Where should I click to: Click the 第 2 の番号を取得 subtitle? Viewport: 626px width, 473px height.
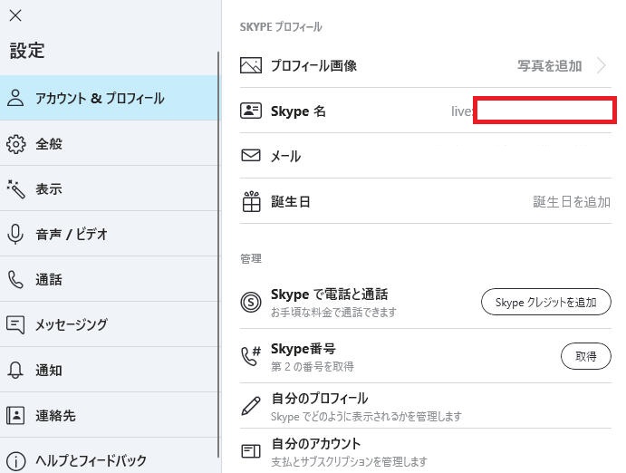tap(313, 366)
